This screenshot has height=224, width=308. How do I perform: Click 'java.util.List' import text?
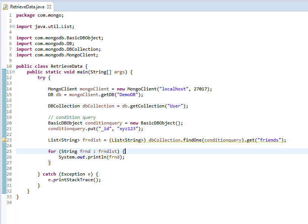(x=54, y=26)
